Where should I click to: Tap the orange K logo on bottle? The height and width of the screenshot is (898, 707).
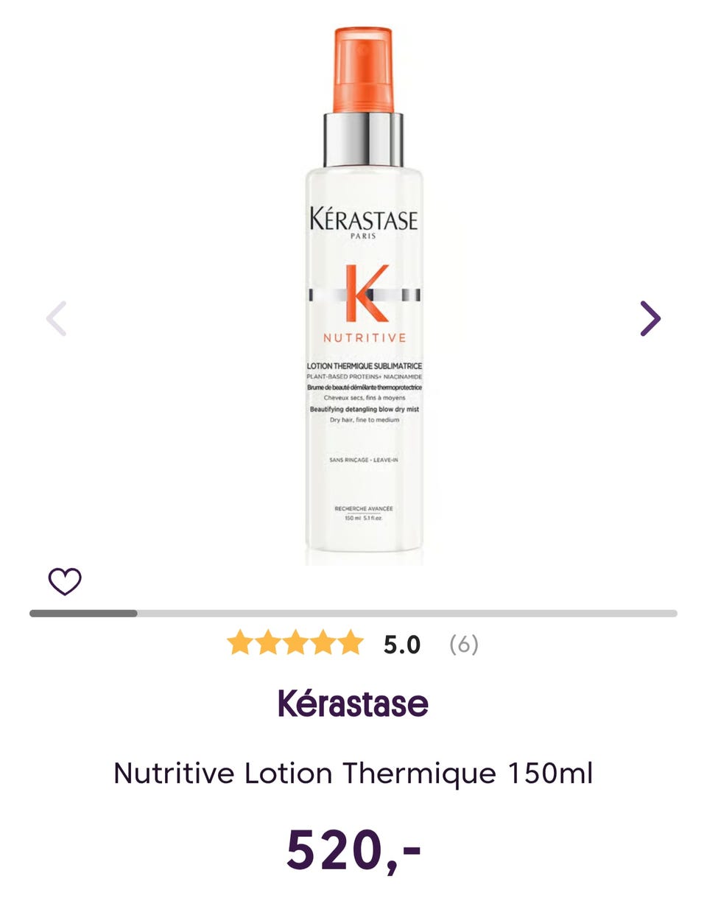[365, 292]
